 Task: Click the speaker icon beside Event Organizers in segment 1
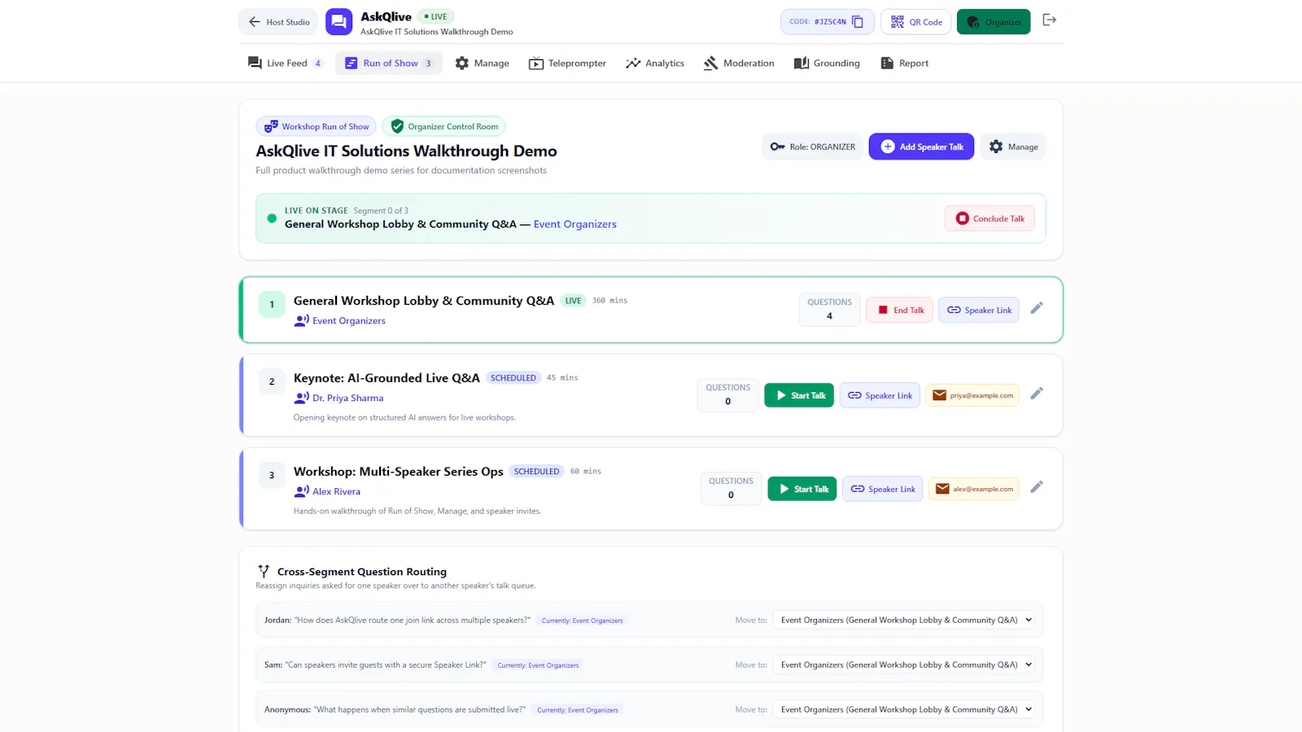tap(301, 320)
